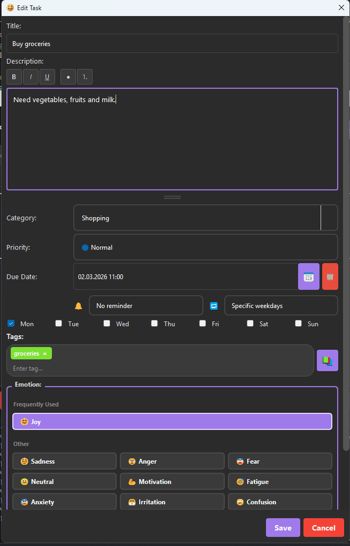Open the Category dropdown showing Shopping
350x546 pixels.
(x=206, y=218)
